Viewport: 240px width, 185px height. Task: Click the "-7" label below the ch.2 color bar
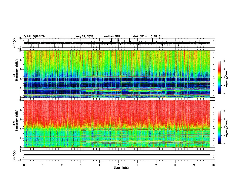[x=223, y=144]
